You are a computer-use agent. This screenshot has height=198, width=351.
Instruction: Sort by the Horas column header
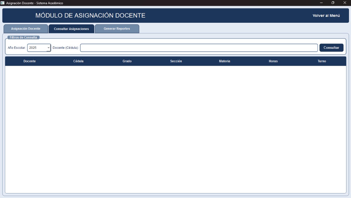(273, 61)
